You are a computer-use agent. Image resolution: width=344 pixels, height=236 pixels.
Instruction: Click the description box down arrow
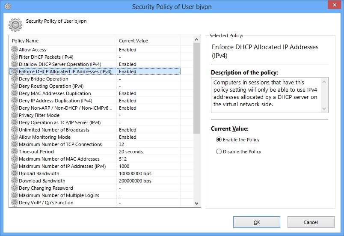[324, 109]
